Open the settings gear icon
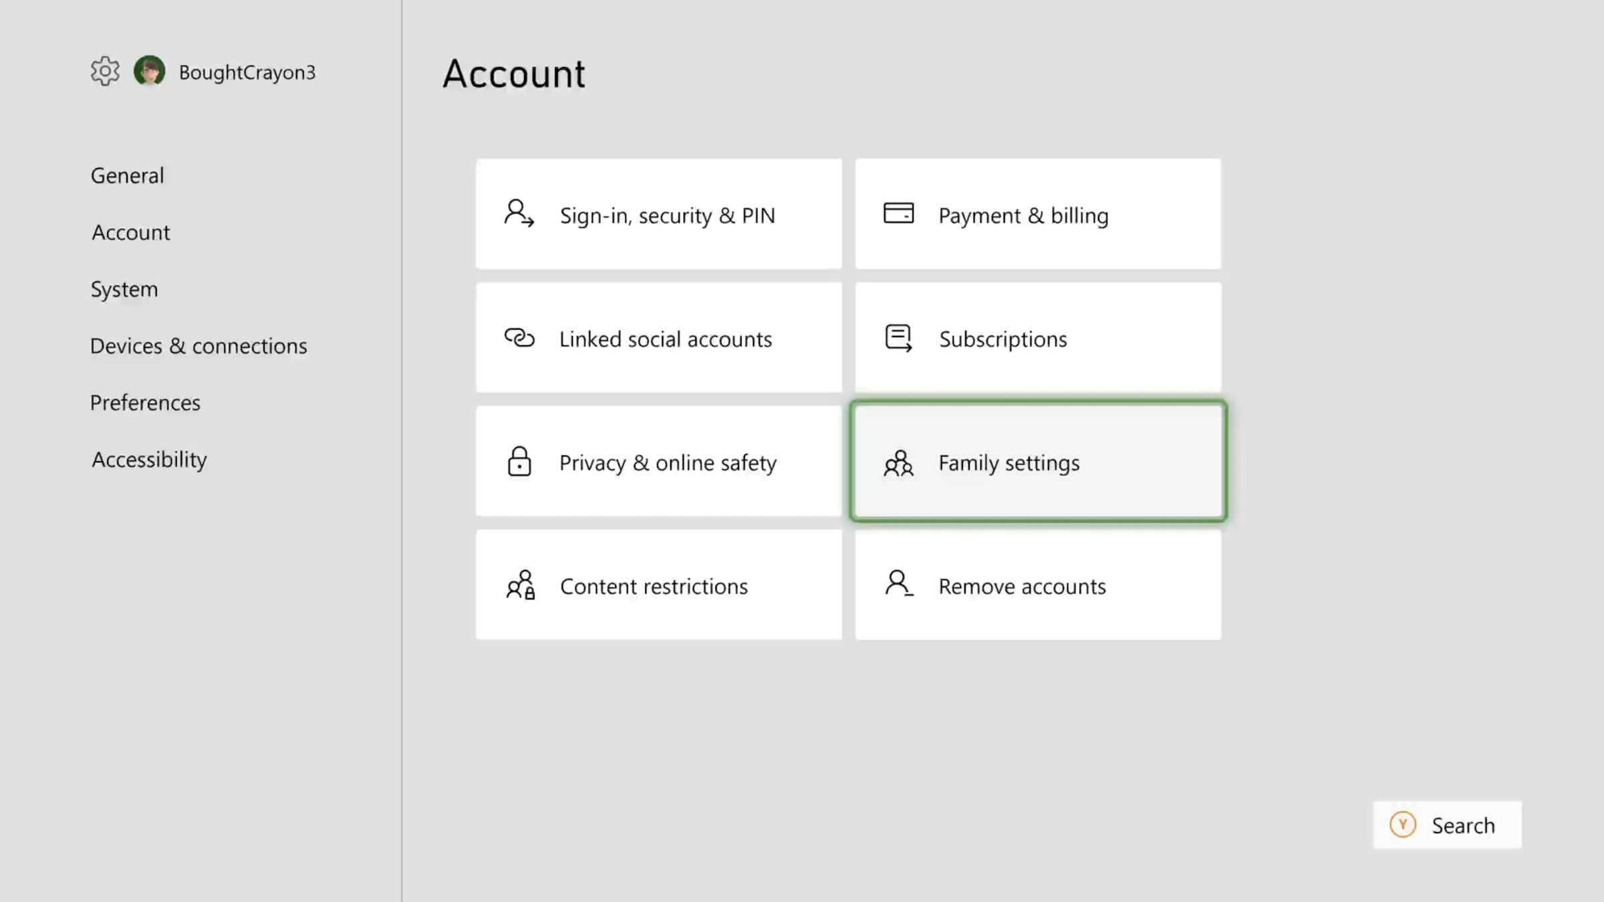This screenshot has height=902, width=1604. click(105, 71)
